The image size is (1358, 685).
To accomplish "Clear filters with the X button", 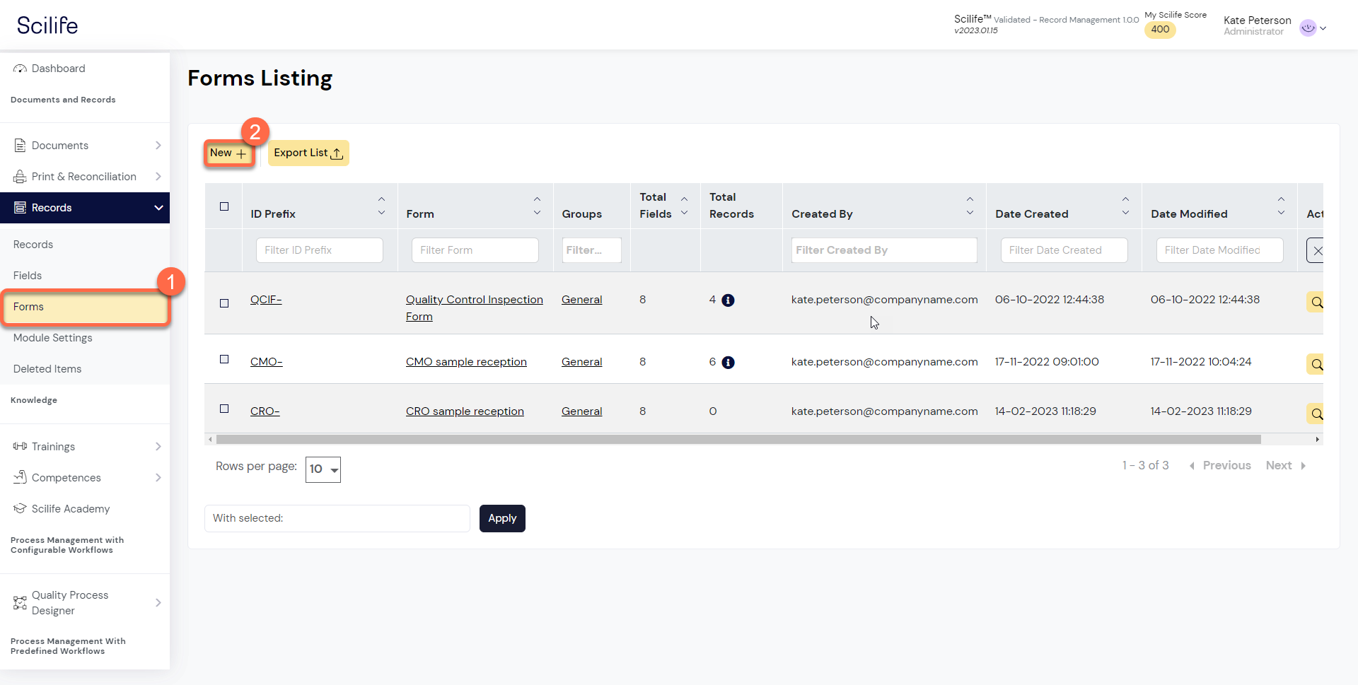I will tap(1316, 250).
